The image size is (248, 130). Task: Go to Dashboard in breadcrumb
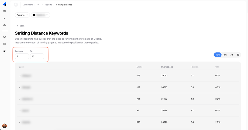(28, 5)
